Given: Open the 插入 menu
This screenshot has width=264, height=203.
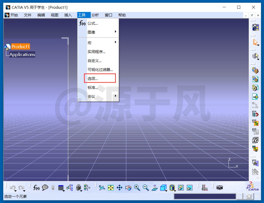Looking at the screenshot, I should [x=68, y=15].
